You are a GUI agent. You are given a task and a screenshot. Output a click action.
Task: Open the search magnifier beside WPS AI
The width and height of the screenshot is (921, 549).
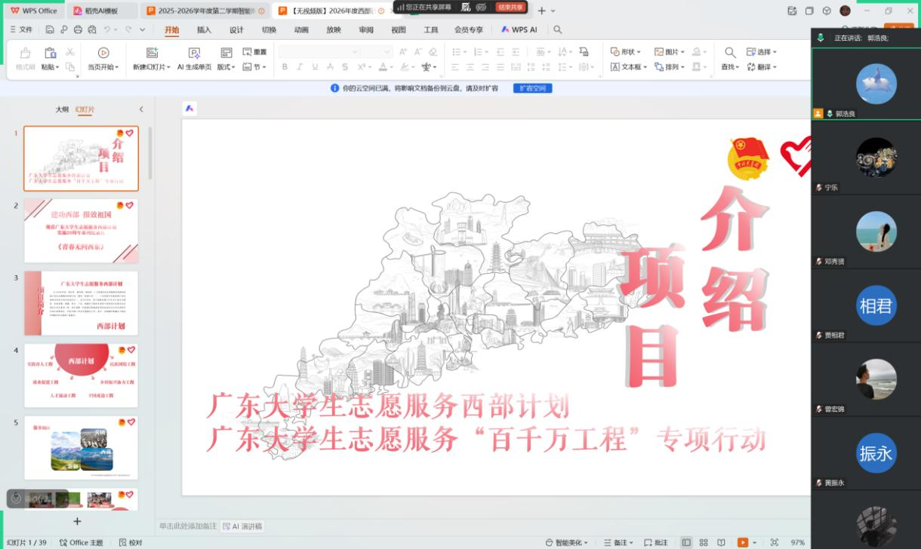coord(558,29)
